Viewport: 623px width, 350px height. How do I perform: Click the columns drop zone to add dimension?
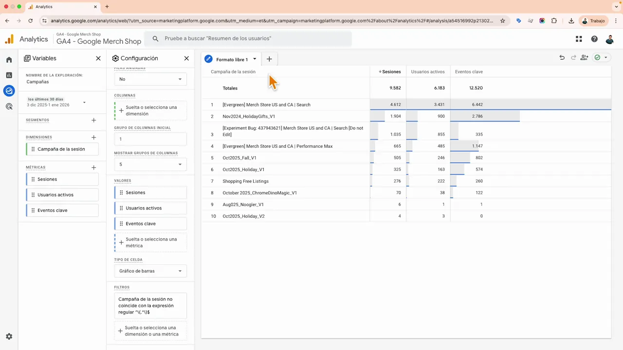150,110
